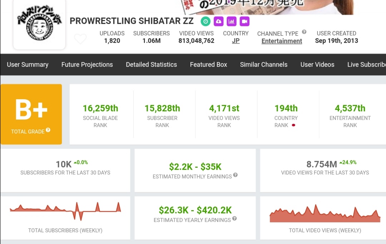Click the B+ total grade box
This screenshot has width=386, height=244.
(31, 114)
